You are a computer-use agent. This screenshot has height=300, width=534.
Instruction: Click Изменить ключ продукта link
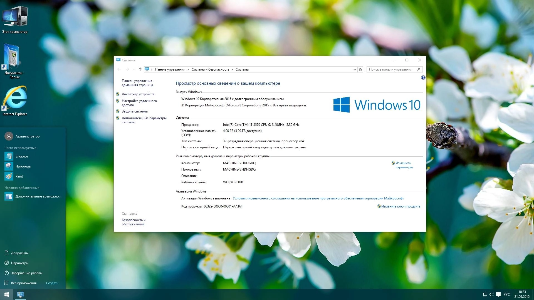(400, 206)
